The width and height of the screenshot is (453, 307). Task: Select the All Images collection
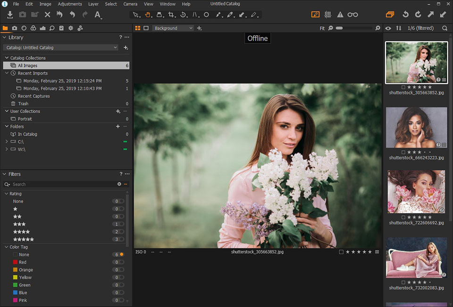tap(27, 65)
